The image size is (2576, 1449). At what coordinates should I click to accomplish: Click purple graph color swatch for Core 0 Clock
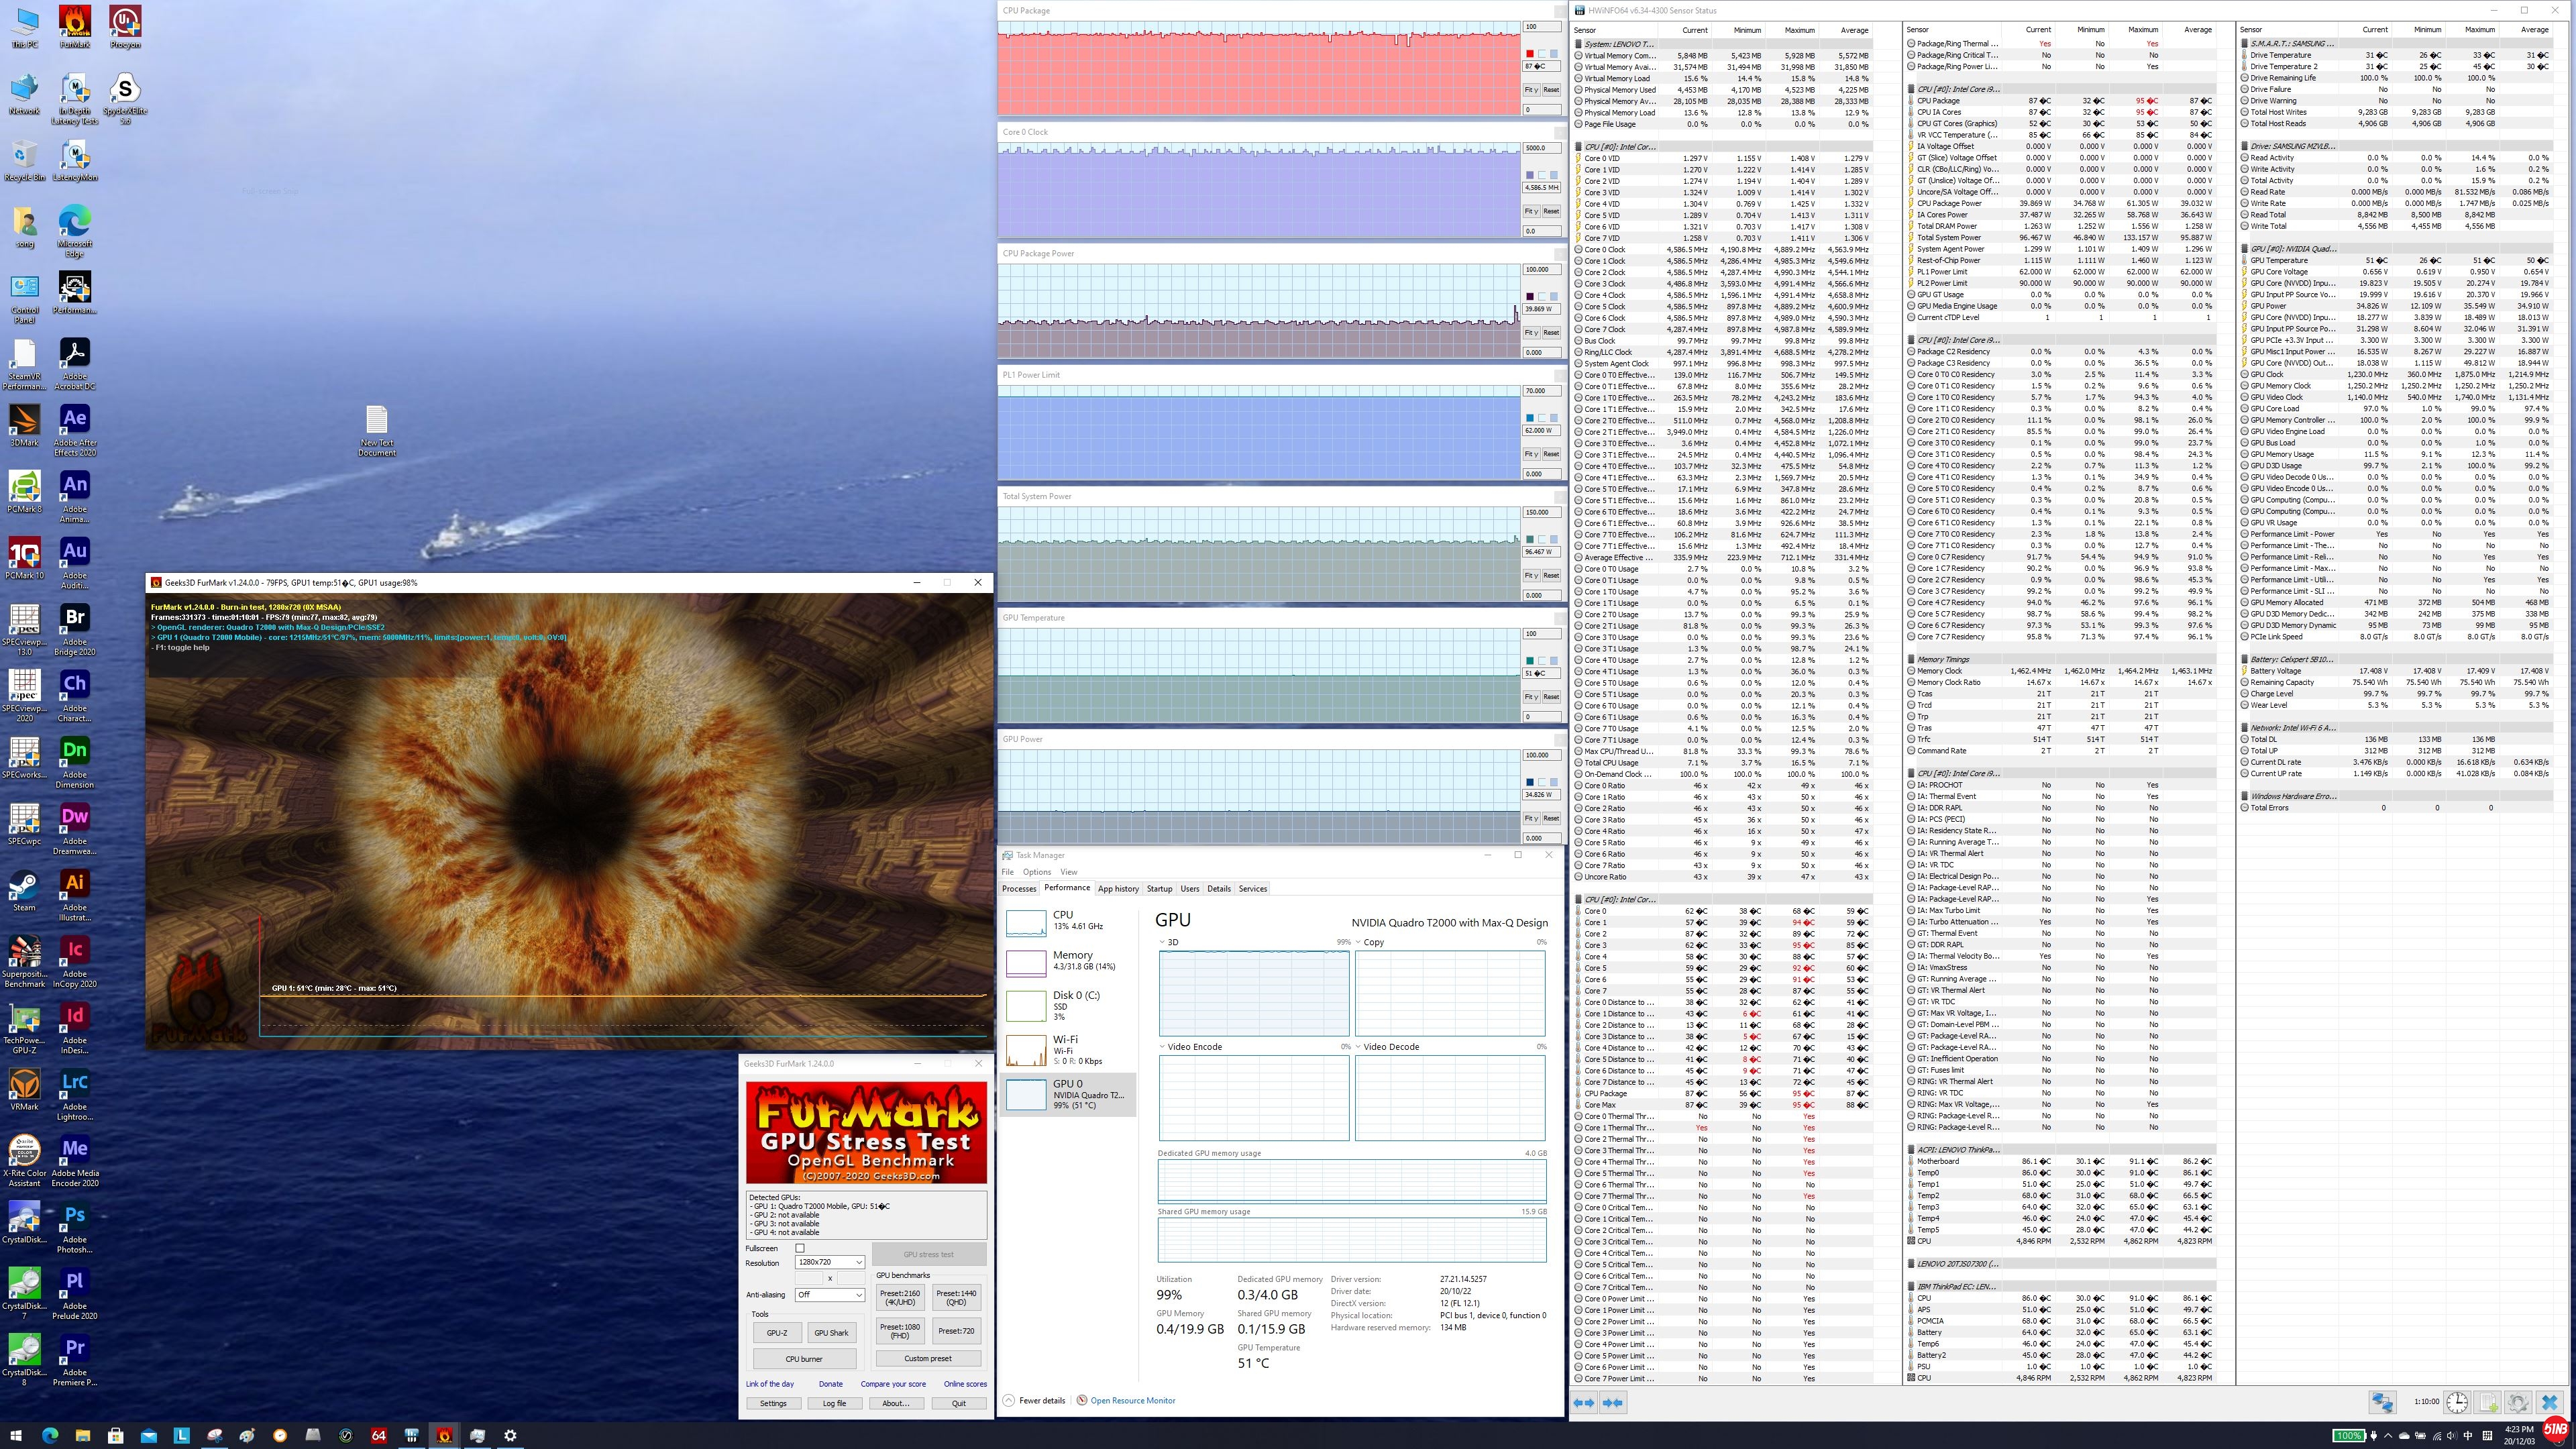[x=1529, y=175]
